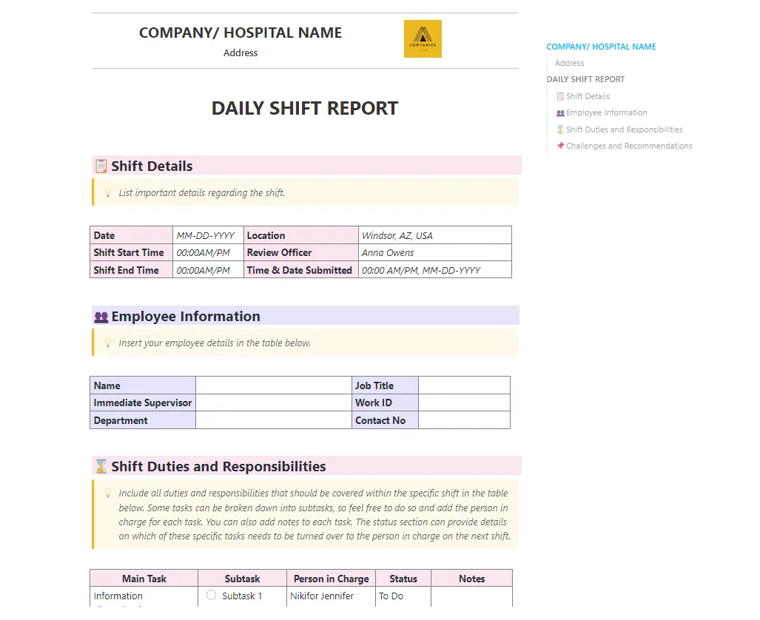
Task: Click the hourglass icon beside Shift Duties heading
Action: pos(101,466)
